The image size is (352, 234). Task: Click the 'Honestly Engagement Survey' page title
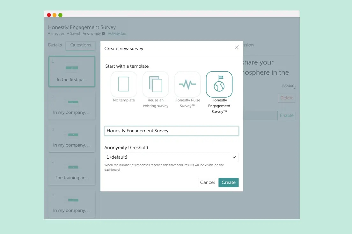click(x=82, y=27)
